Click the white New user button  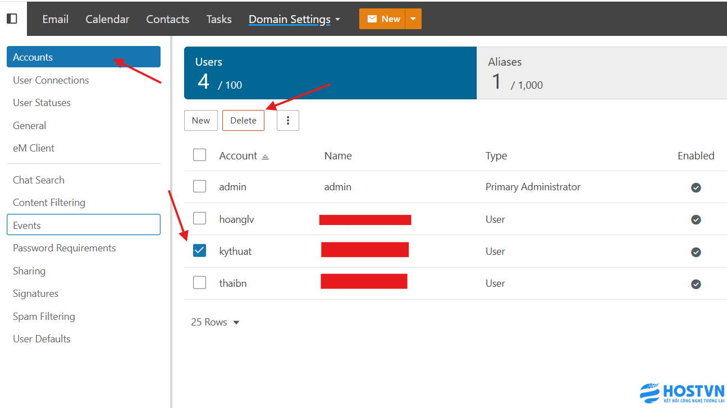tap(200, 121)
